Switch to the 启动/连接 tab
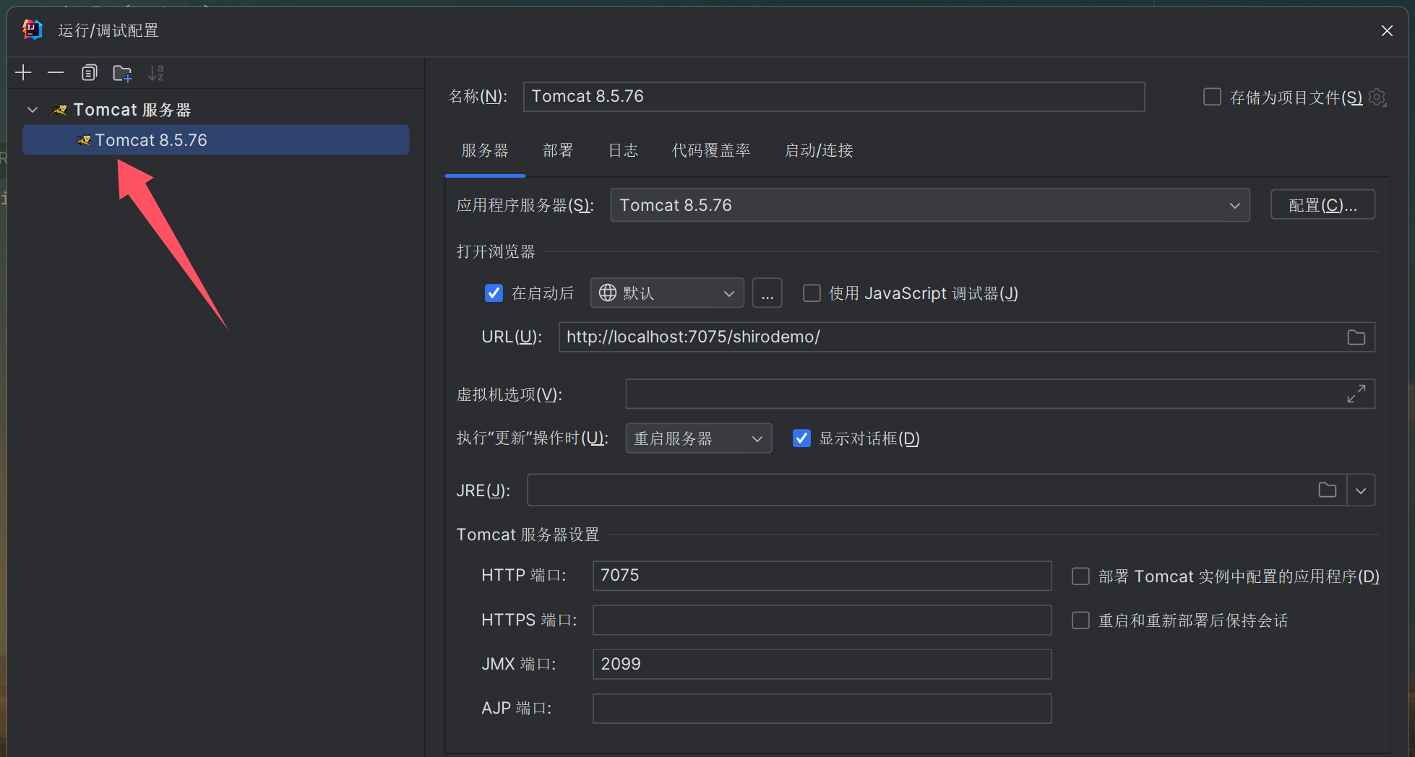Screen dimensions: 1415x757 (x=819, y=150)
